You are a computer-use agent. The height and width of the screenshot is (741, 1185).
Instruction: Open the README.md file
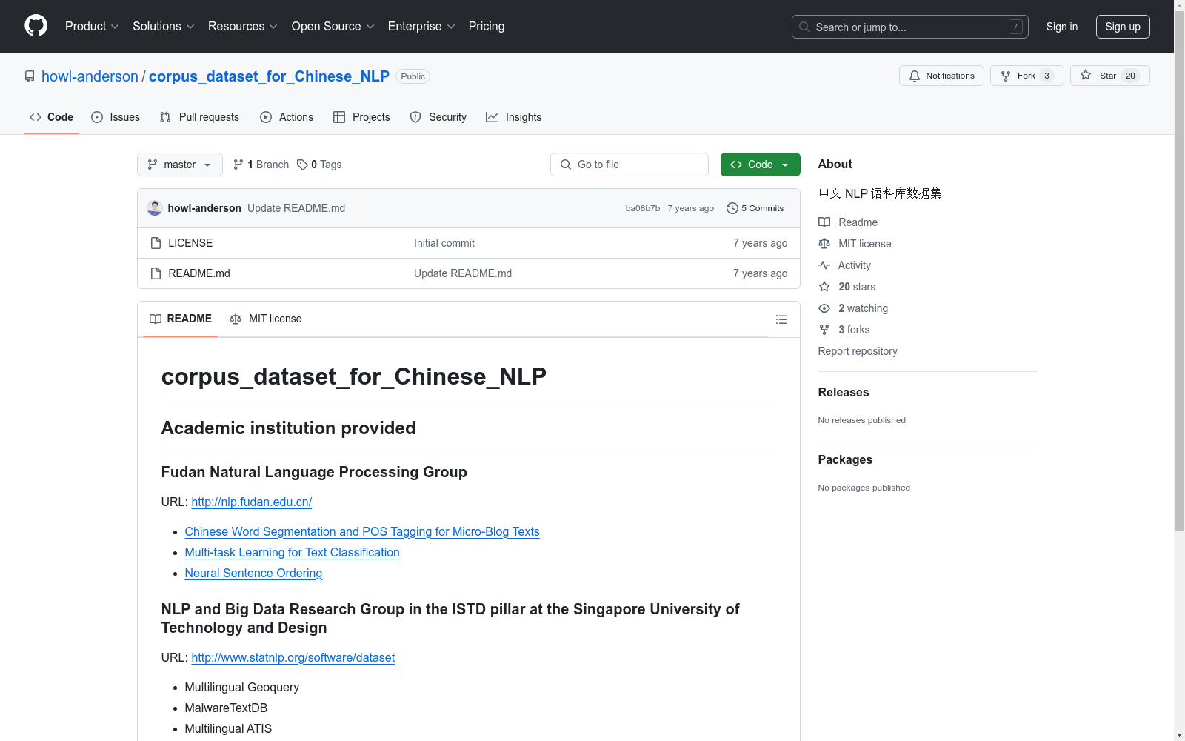coord(199,273)
